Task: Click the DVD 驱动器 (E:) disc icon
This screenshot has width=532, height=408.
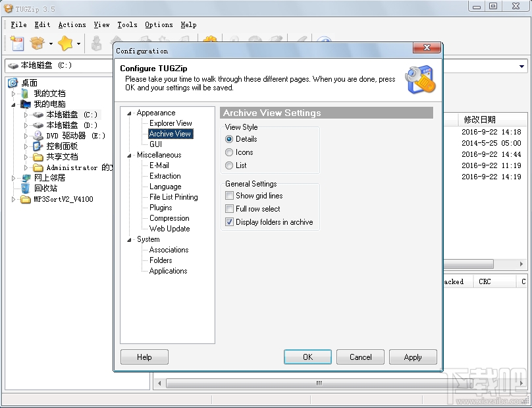Action: [x=38, y=136]
